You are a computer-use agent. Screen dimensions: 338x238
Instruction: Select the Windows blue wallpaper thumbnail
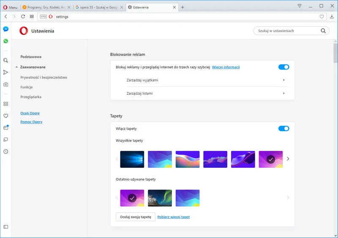(x=132, y=159)
